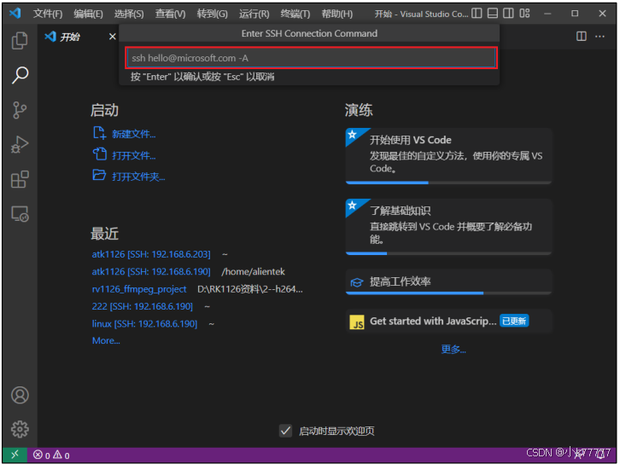This screenshot has width=626, height=464.
Task: Open the 转到(G) menu
Action: click(x=213, y=14)
